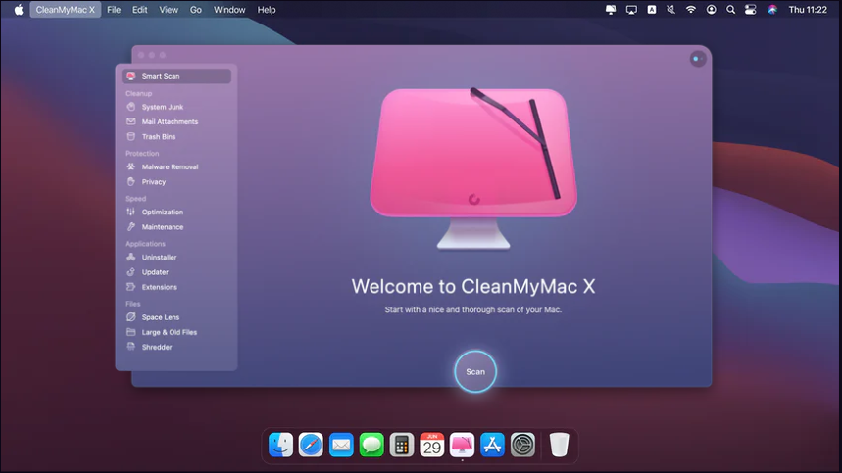Screen dimensions: 842x473
Task: Click the Uninstaller icon in sidebar
Action: (131, 257)
